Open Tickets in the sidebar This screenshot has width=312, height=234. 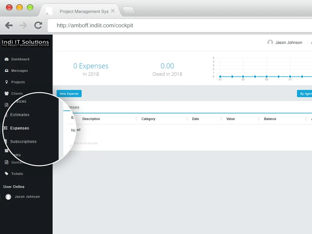pyautogui.click(x=17, y=174)
